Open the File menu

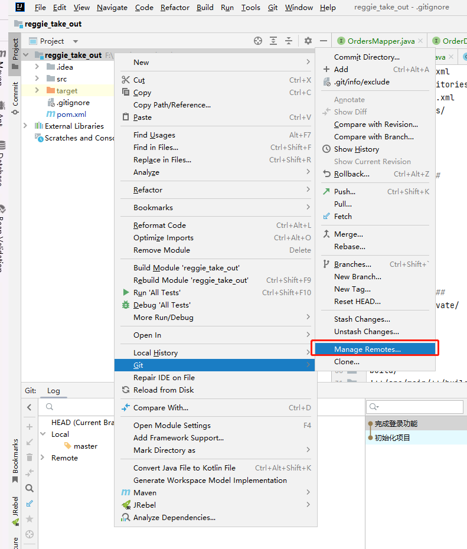pyautogui.click(x=40, y=7)
